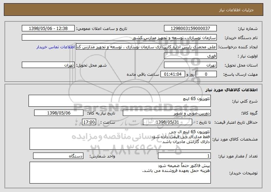Click the section heading اطلاعات کالاهای مورد نیاز
Screen dimensions: 271x192
(232, 89)
